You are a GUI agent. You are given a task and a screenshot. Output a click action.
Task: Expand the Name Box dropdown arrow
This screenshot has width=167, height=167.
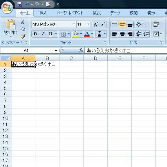(56, 51)
